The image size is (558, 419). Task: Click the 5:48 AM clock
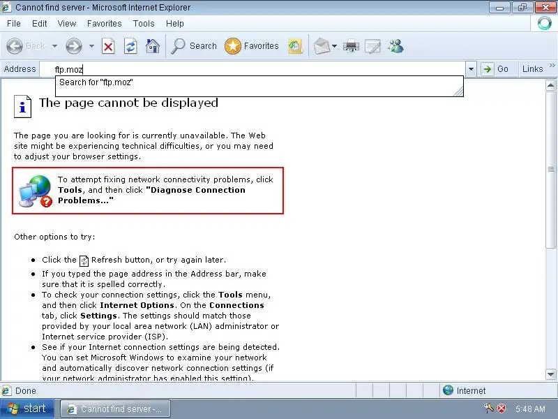click(x=530, y=409)
